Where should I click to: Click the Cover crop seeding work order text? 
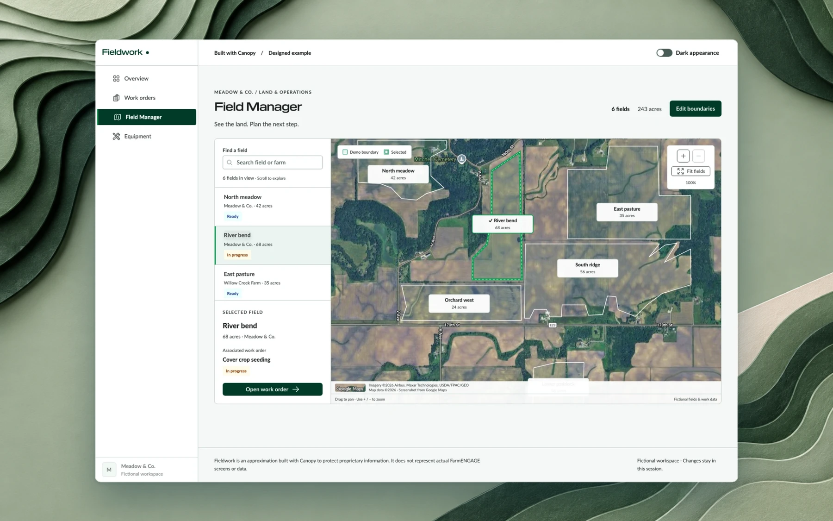click(x=246, y=360)
